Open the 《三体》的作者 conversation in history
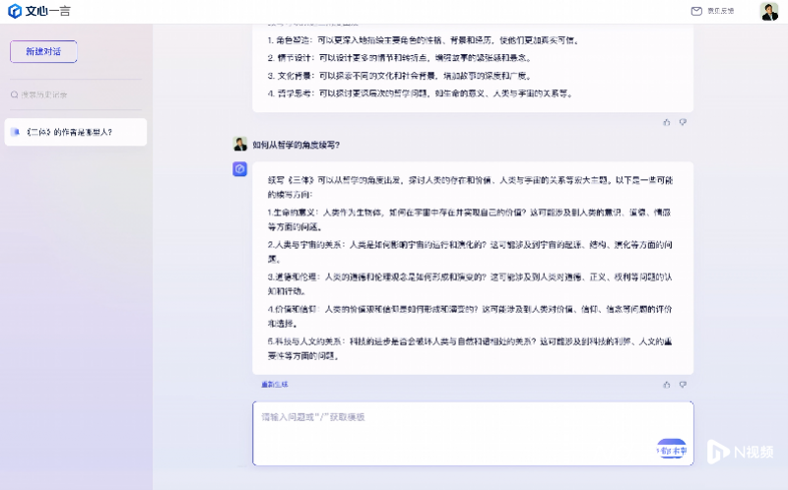The image size is (788, 490). point(76,132)
